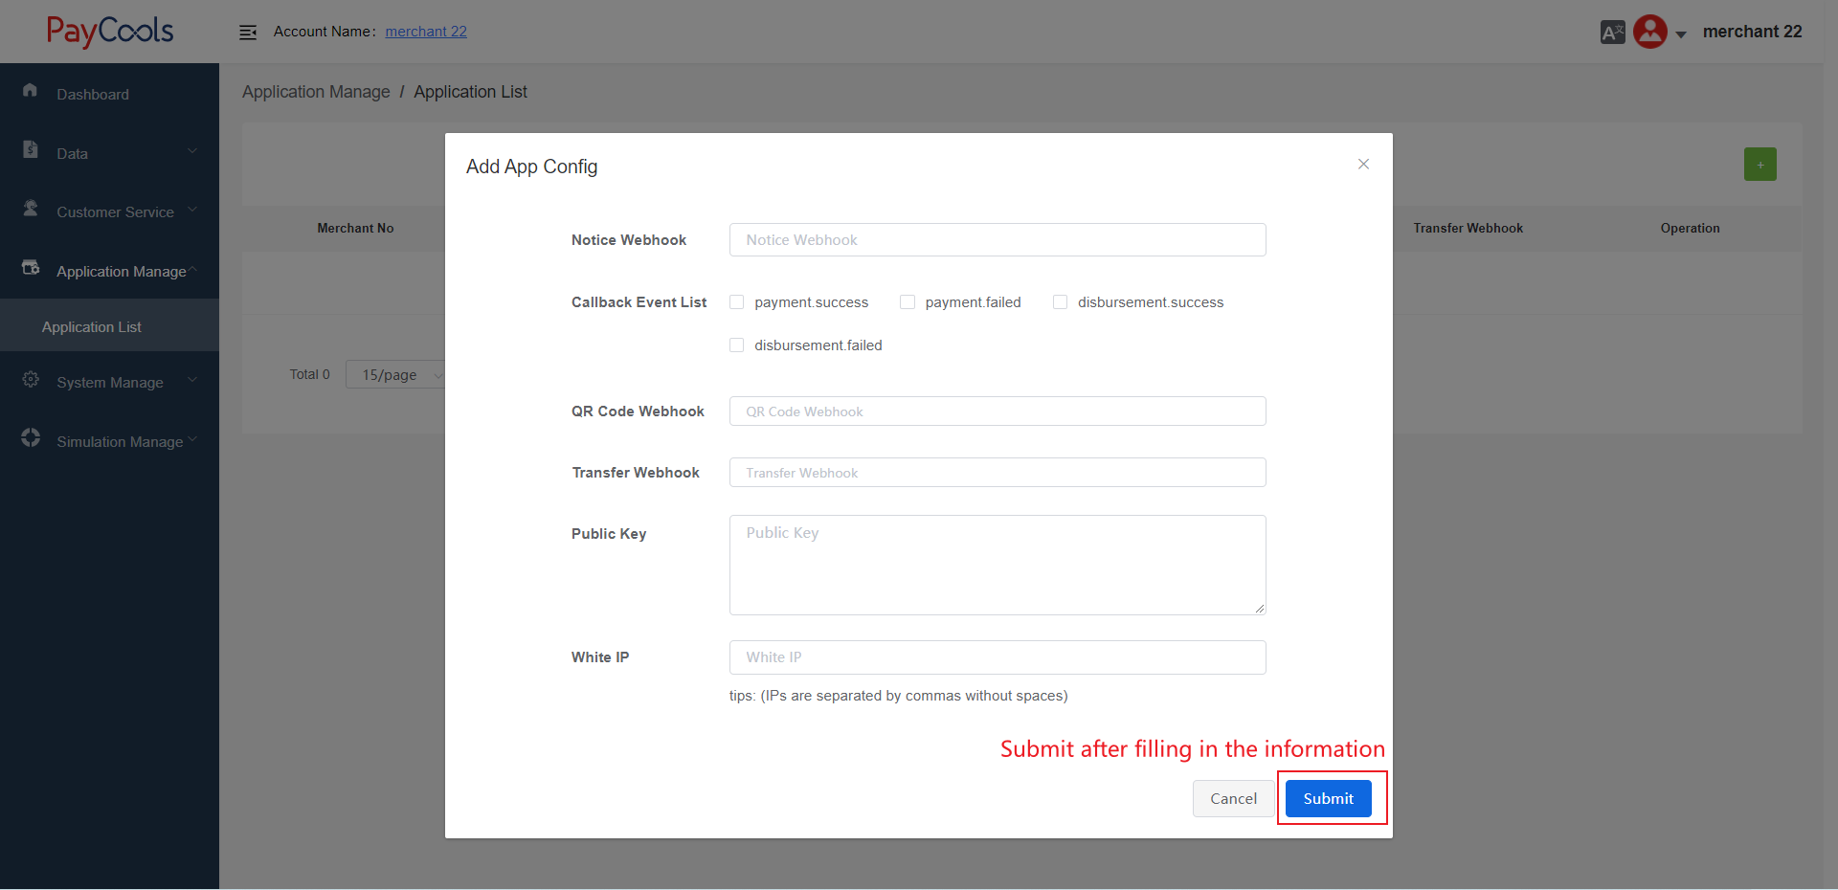
Task: Open the merchant 22 account link
Action: 426,32
